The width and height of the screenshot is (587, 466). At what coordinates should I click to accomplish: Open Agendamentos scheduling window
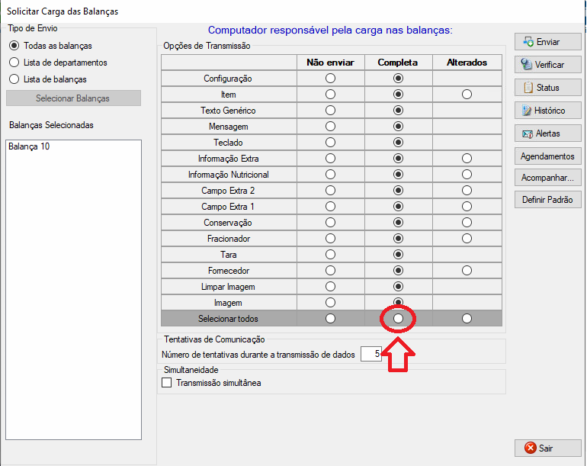547,156
